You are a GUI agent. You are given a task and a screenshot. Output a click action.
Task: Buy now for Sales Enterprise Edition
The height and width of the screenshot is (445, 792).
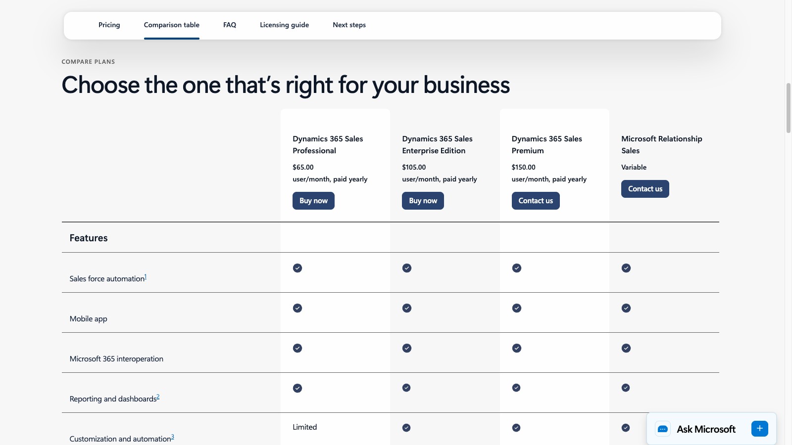click(423, 201)
